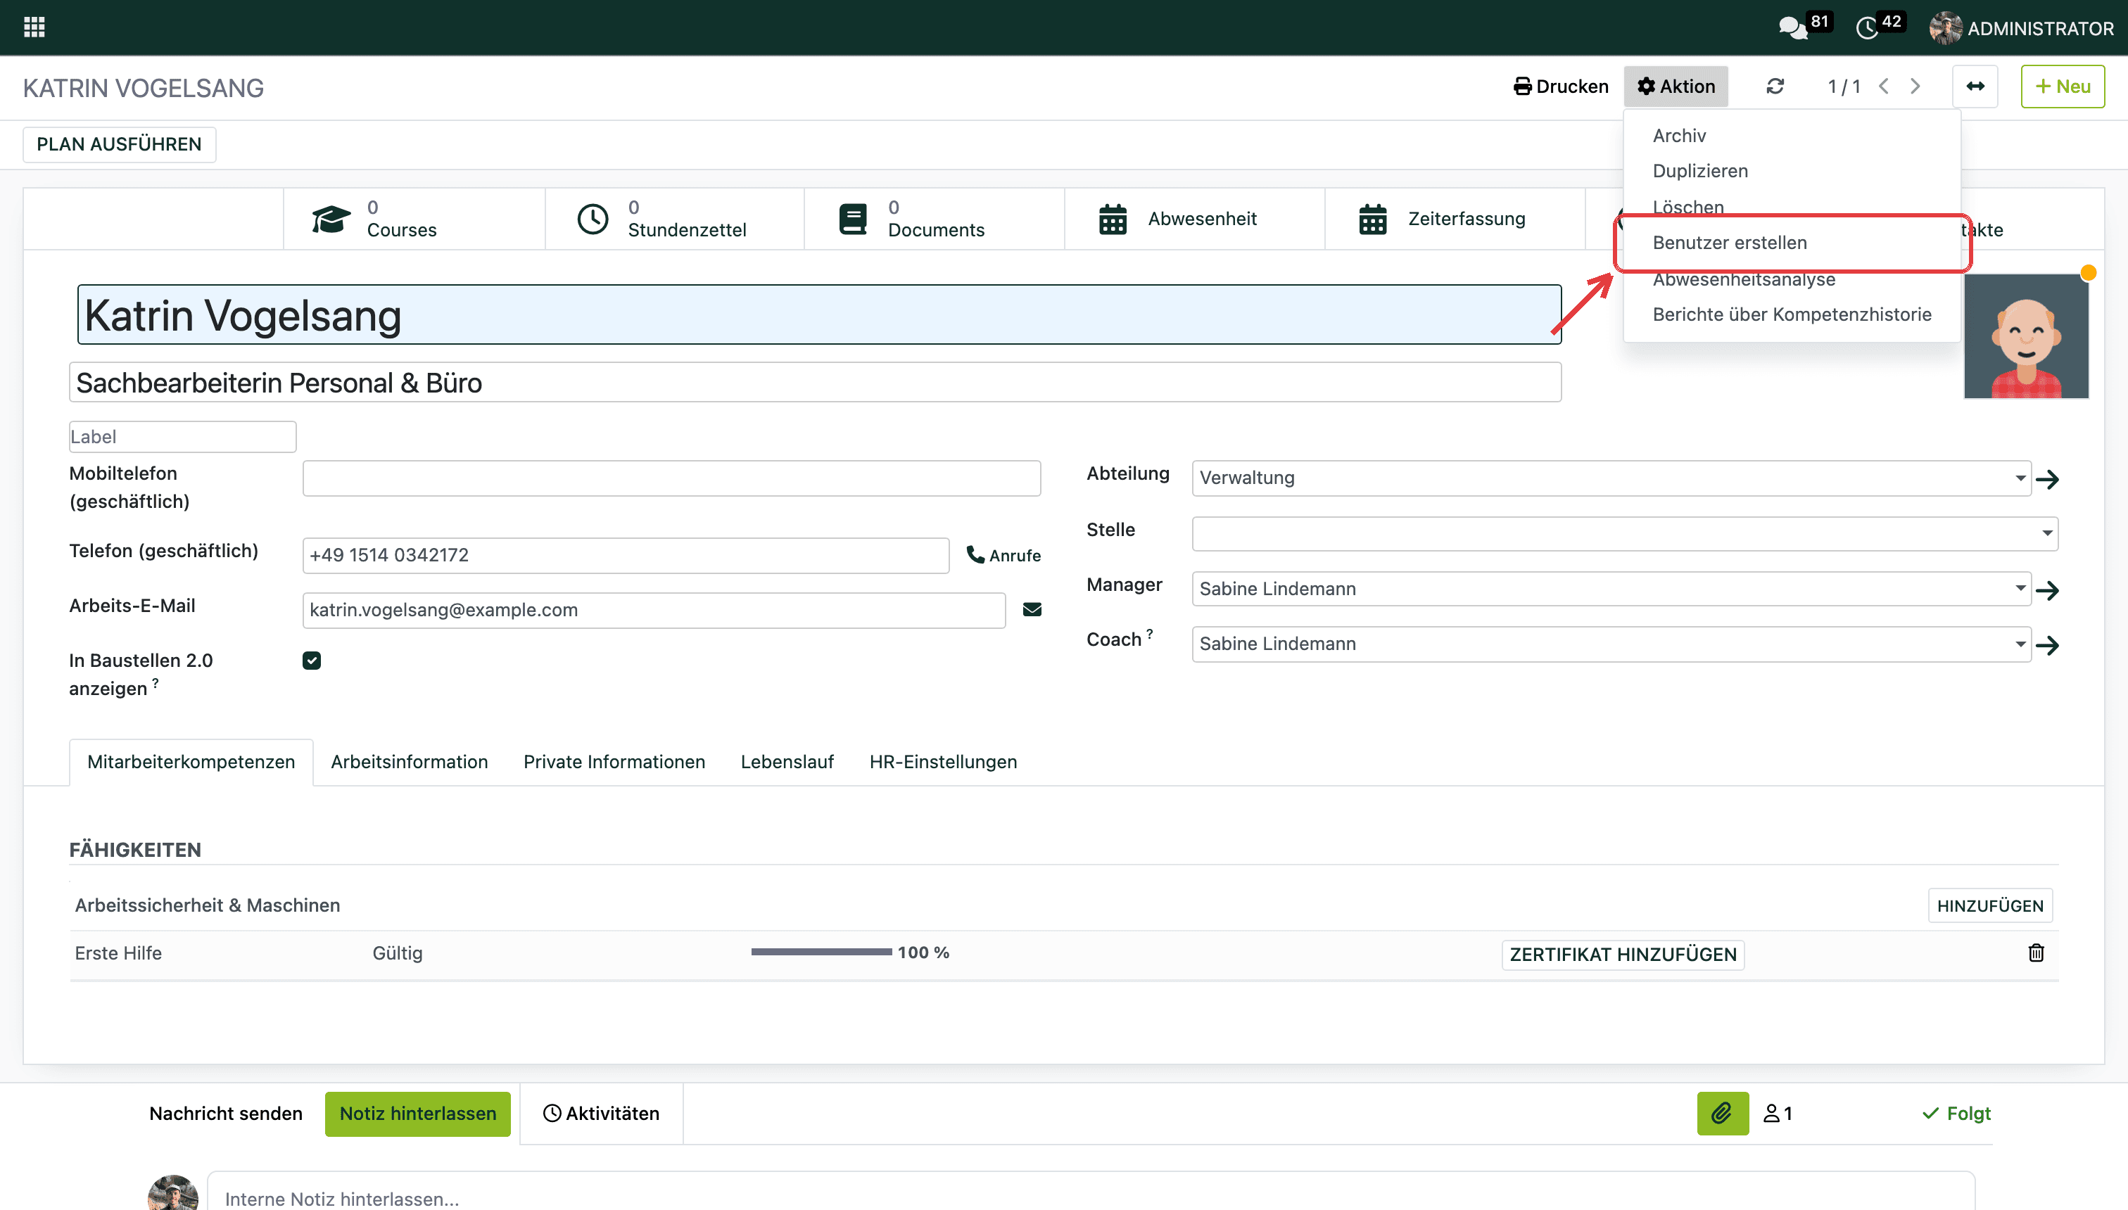The width and height of the screenshot is (2128, 1210).
Task: Expand the Abteilung dropdown
Action: tap(2020, 478)
